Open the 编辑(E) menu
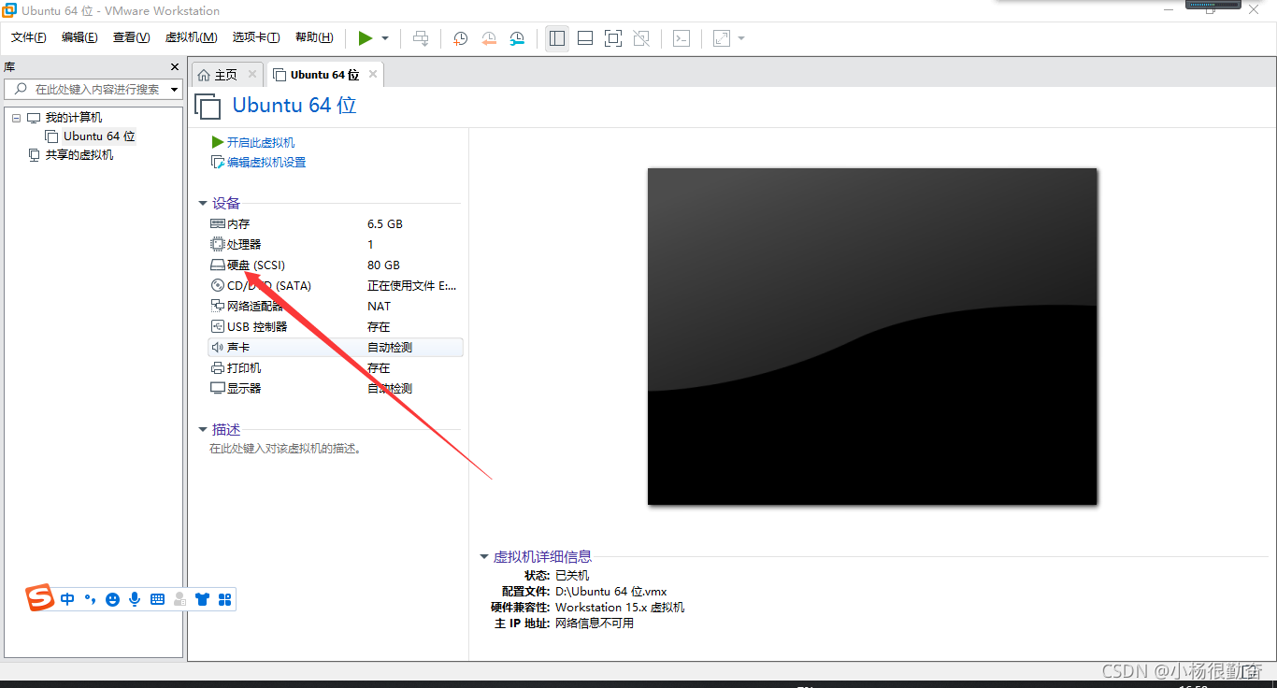1277x688 pixels. [x=79, y=37]
